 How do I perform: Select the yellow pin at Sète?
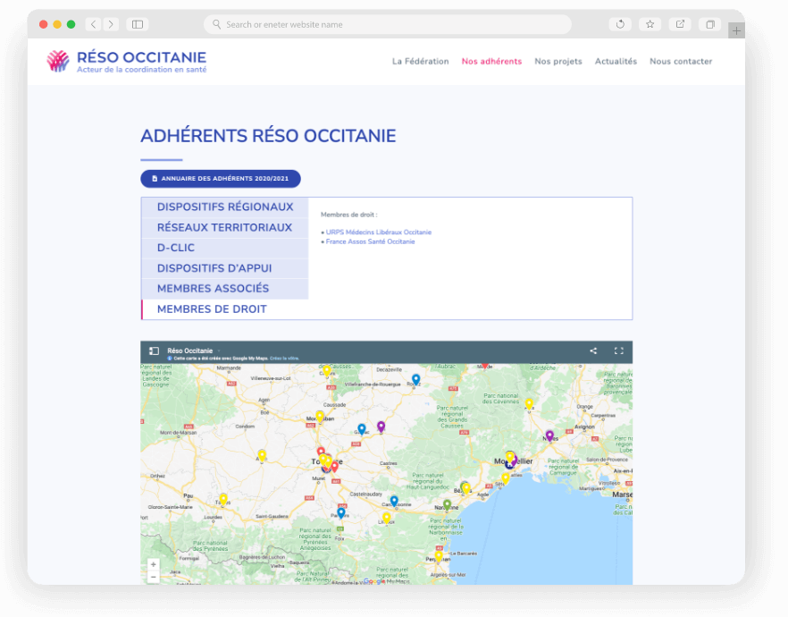[x=505, y=478]
